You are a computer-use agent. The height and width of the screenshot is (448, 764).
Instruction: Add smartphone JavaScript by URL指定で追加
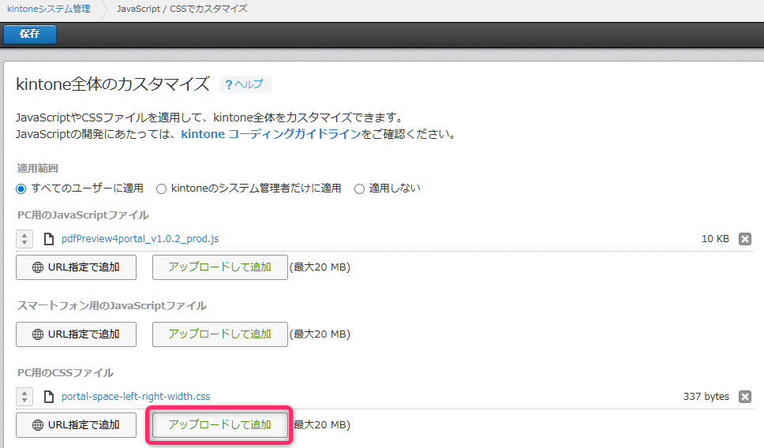[76, 334]
